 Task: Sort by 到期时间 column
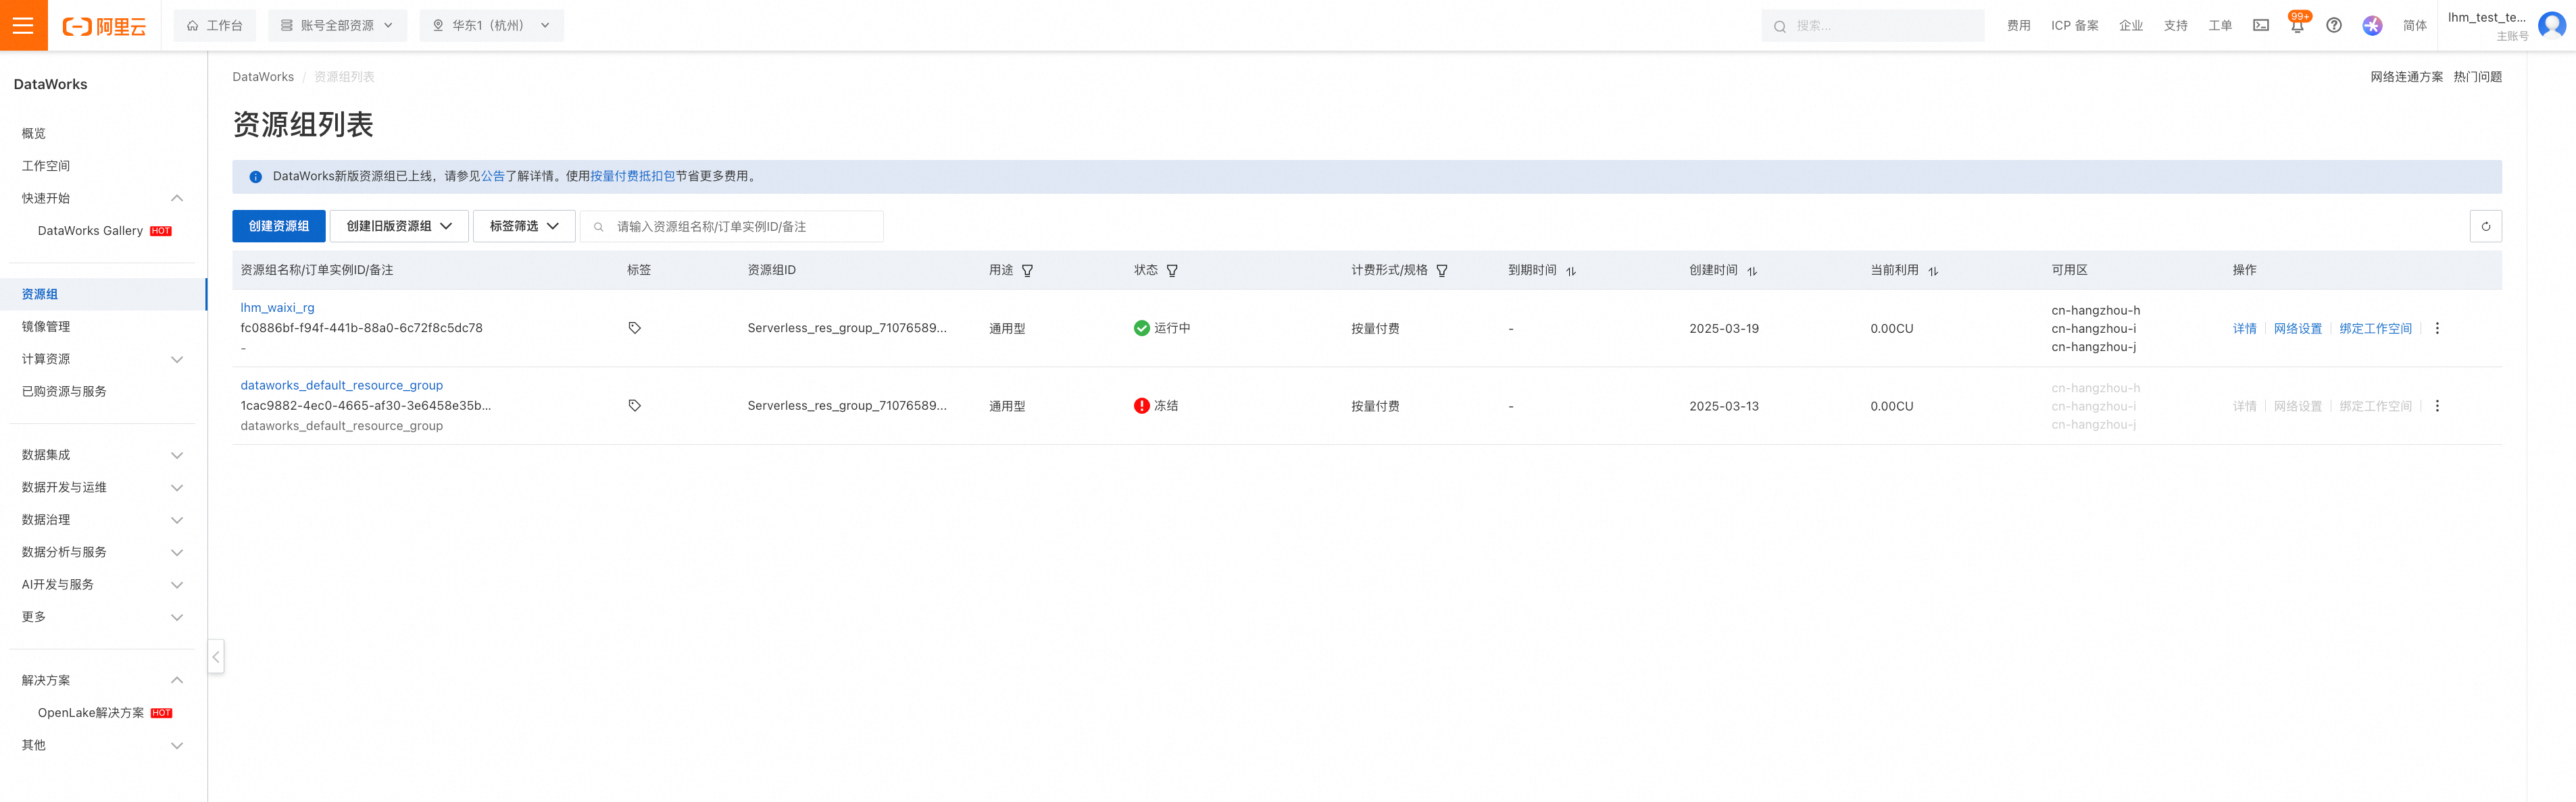(x=1570, y=271)
